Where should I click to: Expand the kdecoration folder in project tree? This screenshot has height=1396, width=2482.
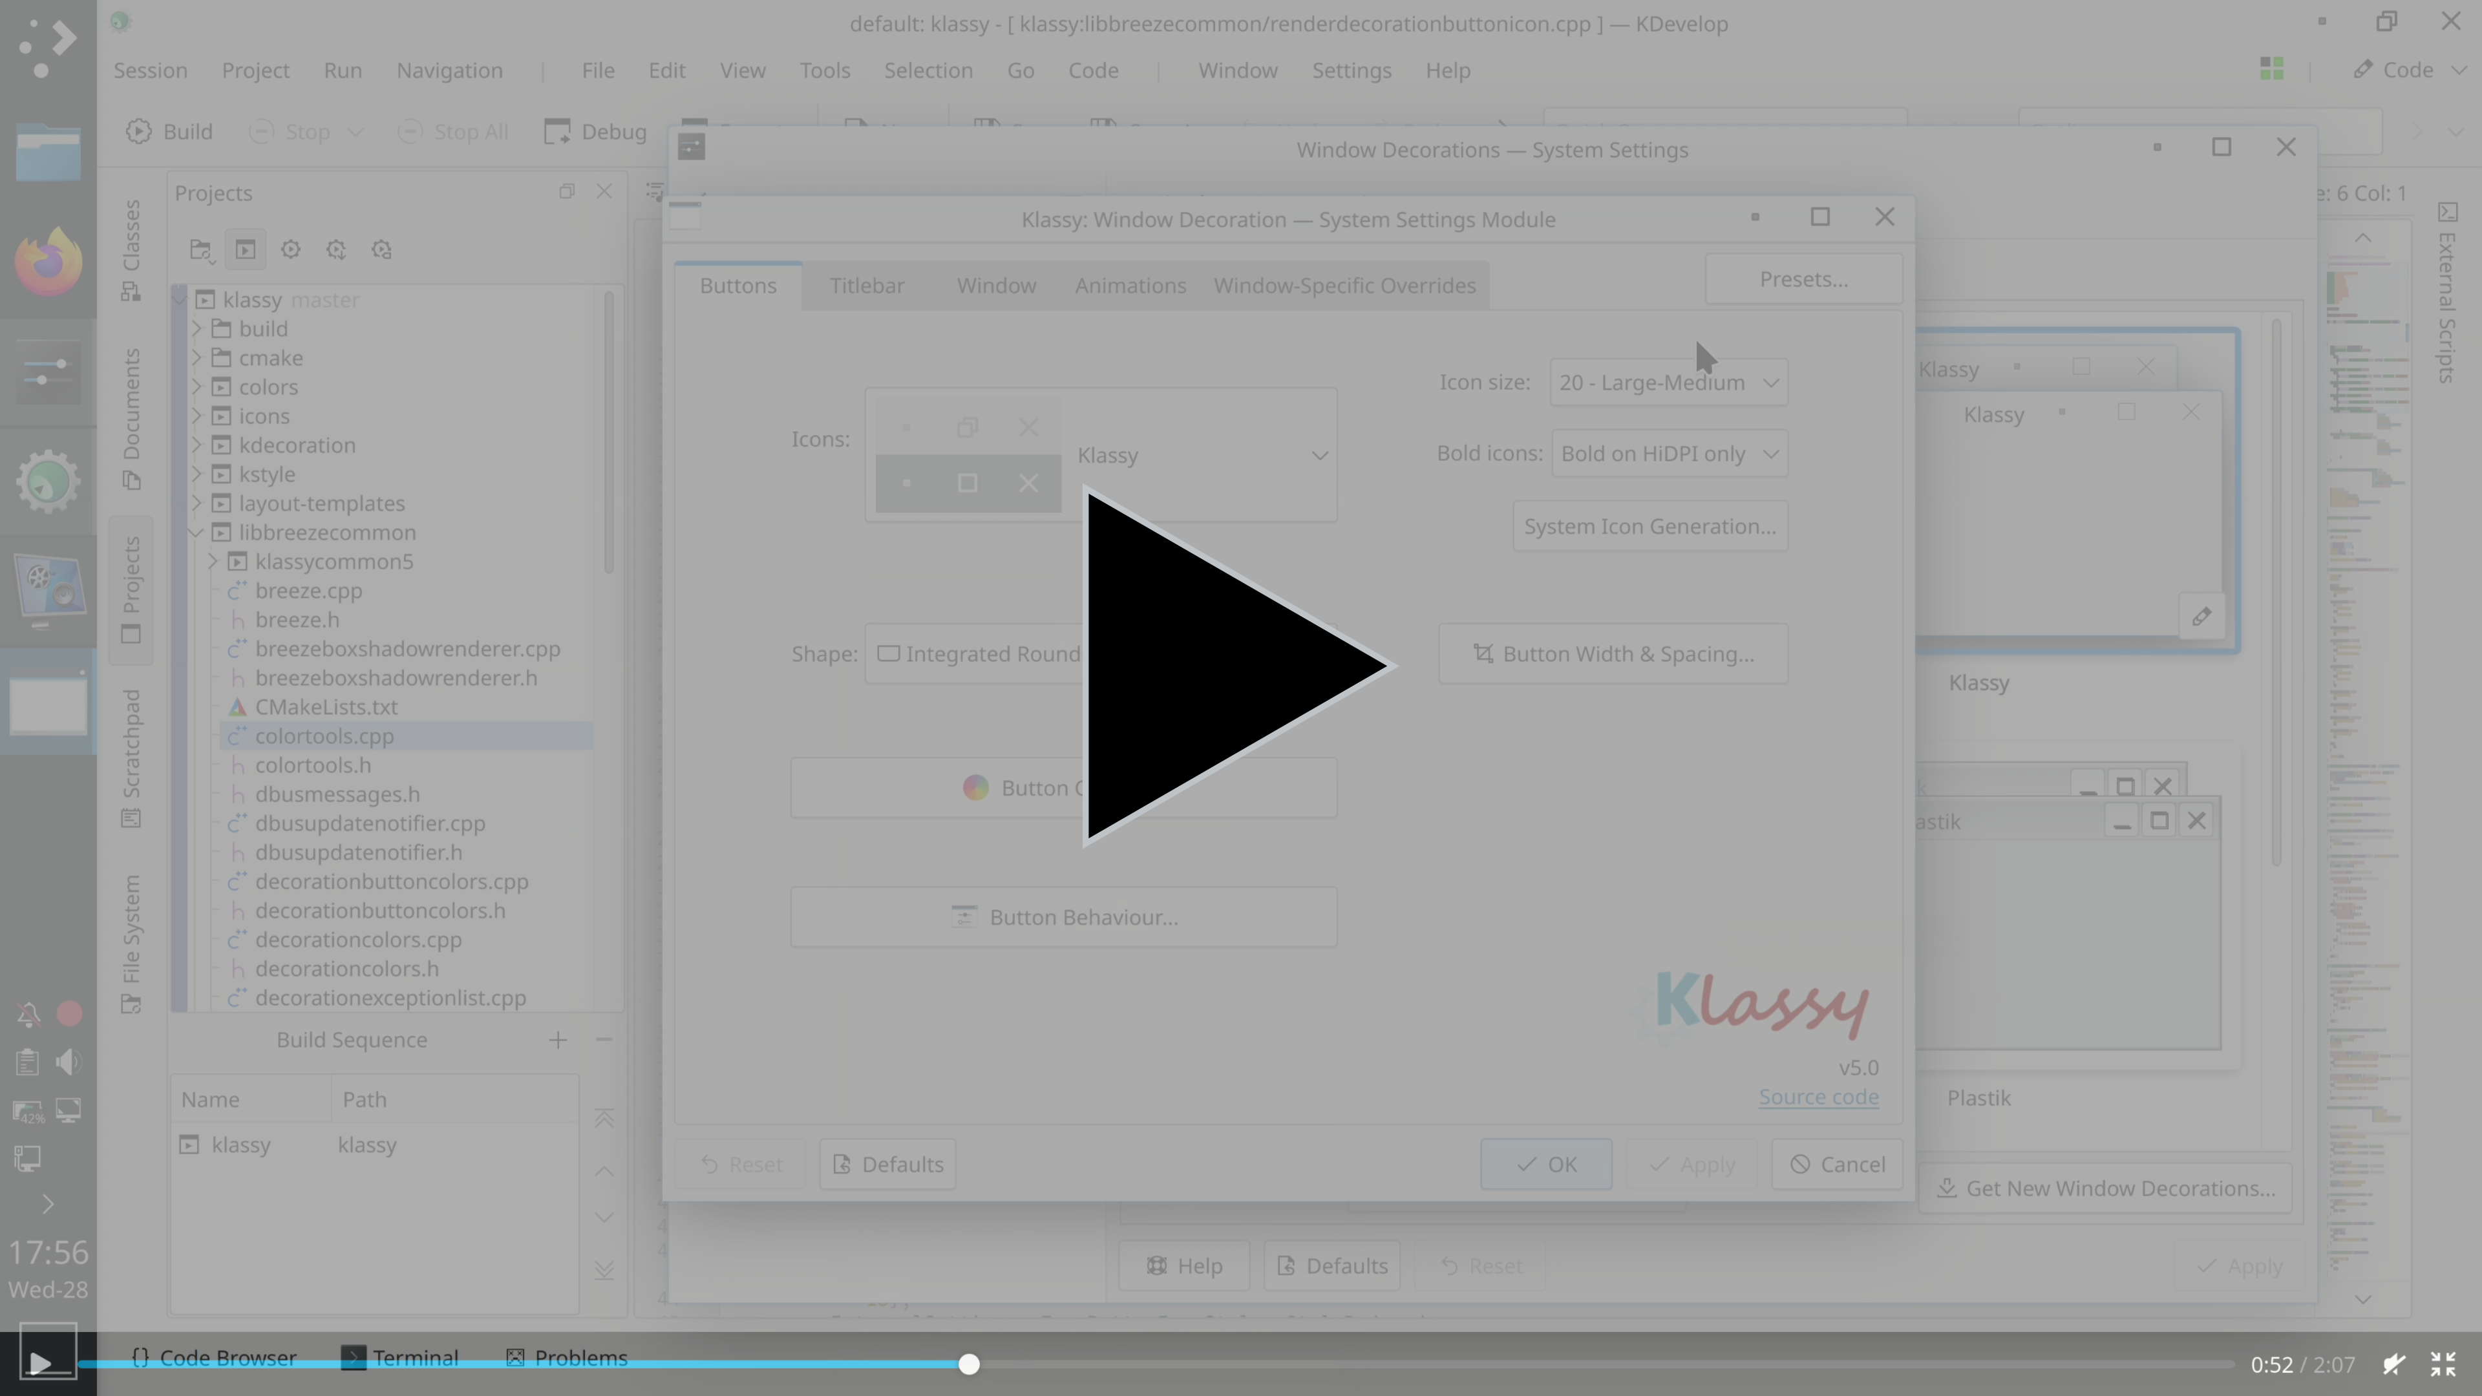196,445
